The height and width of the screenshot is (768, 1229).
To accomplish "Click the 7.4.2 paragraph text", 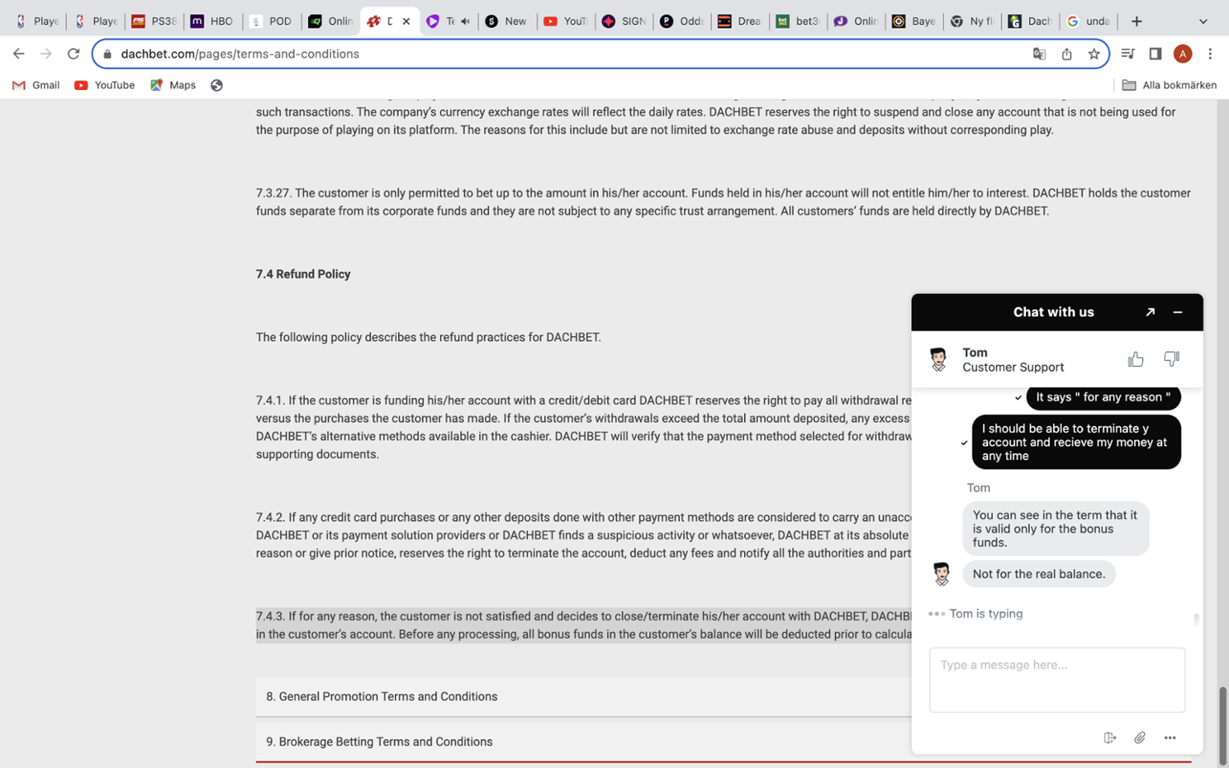I will coord(583,535).
